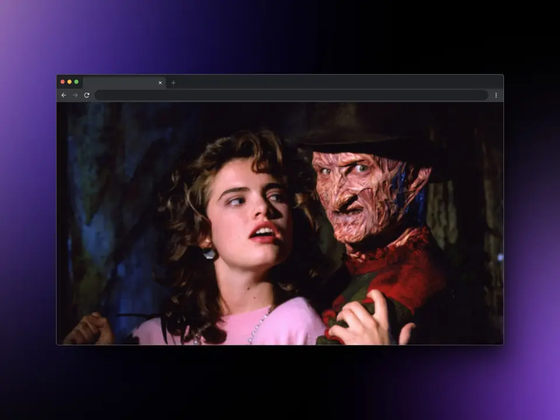This screenshot has height=420, width=560.
Task: Click the movie still image in the page
Action: (x=280, y=223)
